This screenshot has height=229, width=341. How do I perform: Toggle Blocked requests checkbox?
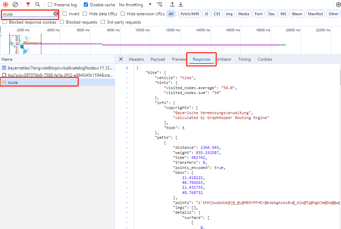click(x=62, y=22)
